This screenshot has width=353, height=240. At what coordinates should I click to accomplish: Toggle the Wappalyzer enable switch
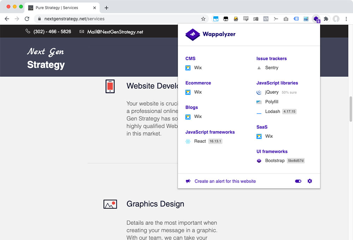298,181
